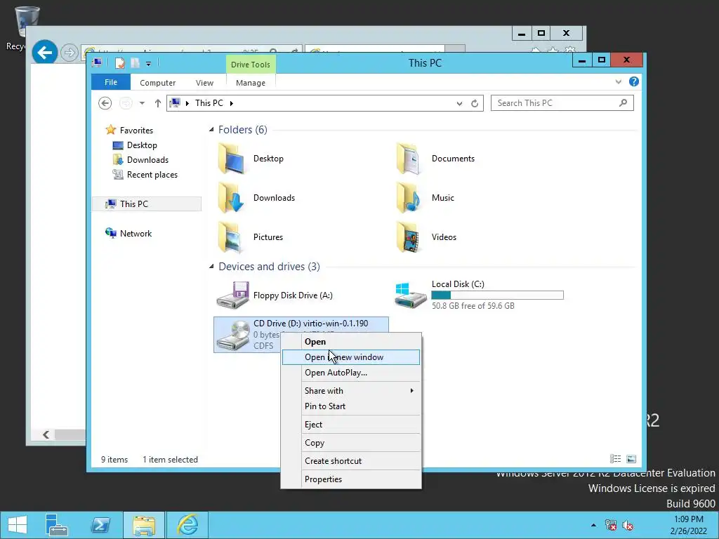Select the Floppy Disk Drive (A:) icon
719x539 pixels.
[233, 295]
